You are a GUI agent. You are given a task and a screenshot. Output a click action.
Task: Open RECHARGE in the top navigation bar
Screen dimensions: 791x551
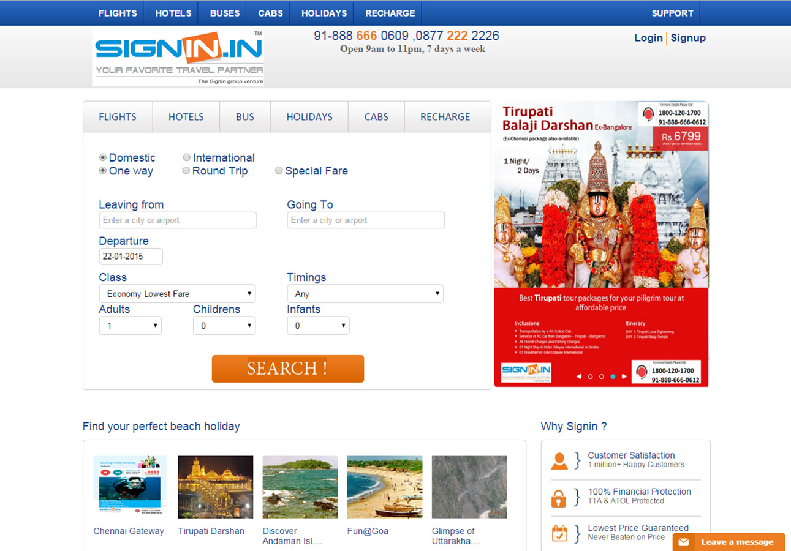390,13
